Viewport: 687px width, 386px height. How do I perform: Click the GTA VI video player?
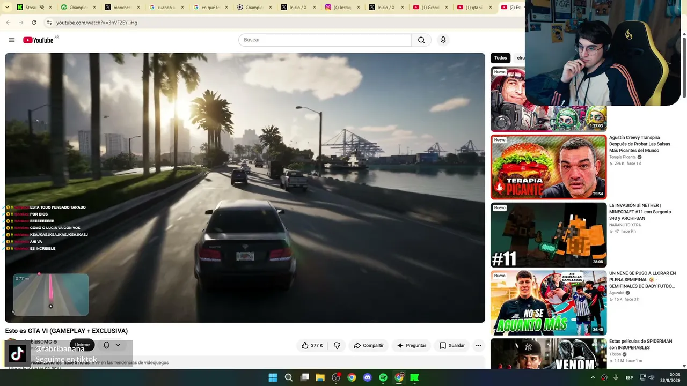point(245,188)
